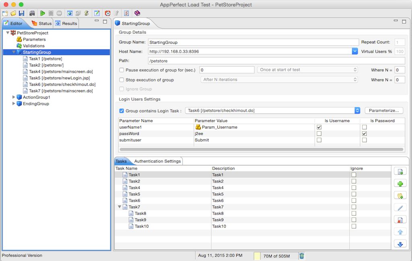Start the load test with the green Run icon
Screen dimensions: 412x261
(x=43, y=13)
